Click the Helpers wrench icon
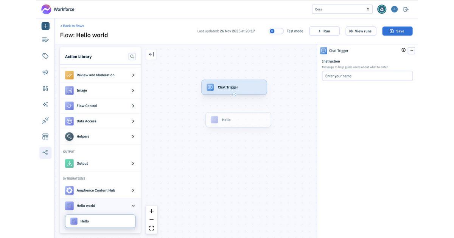 click(x=69, y=136)
